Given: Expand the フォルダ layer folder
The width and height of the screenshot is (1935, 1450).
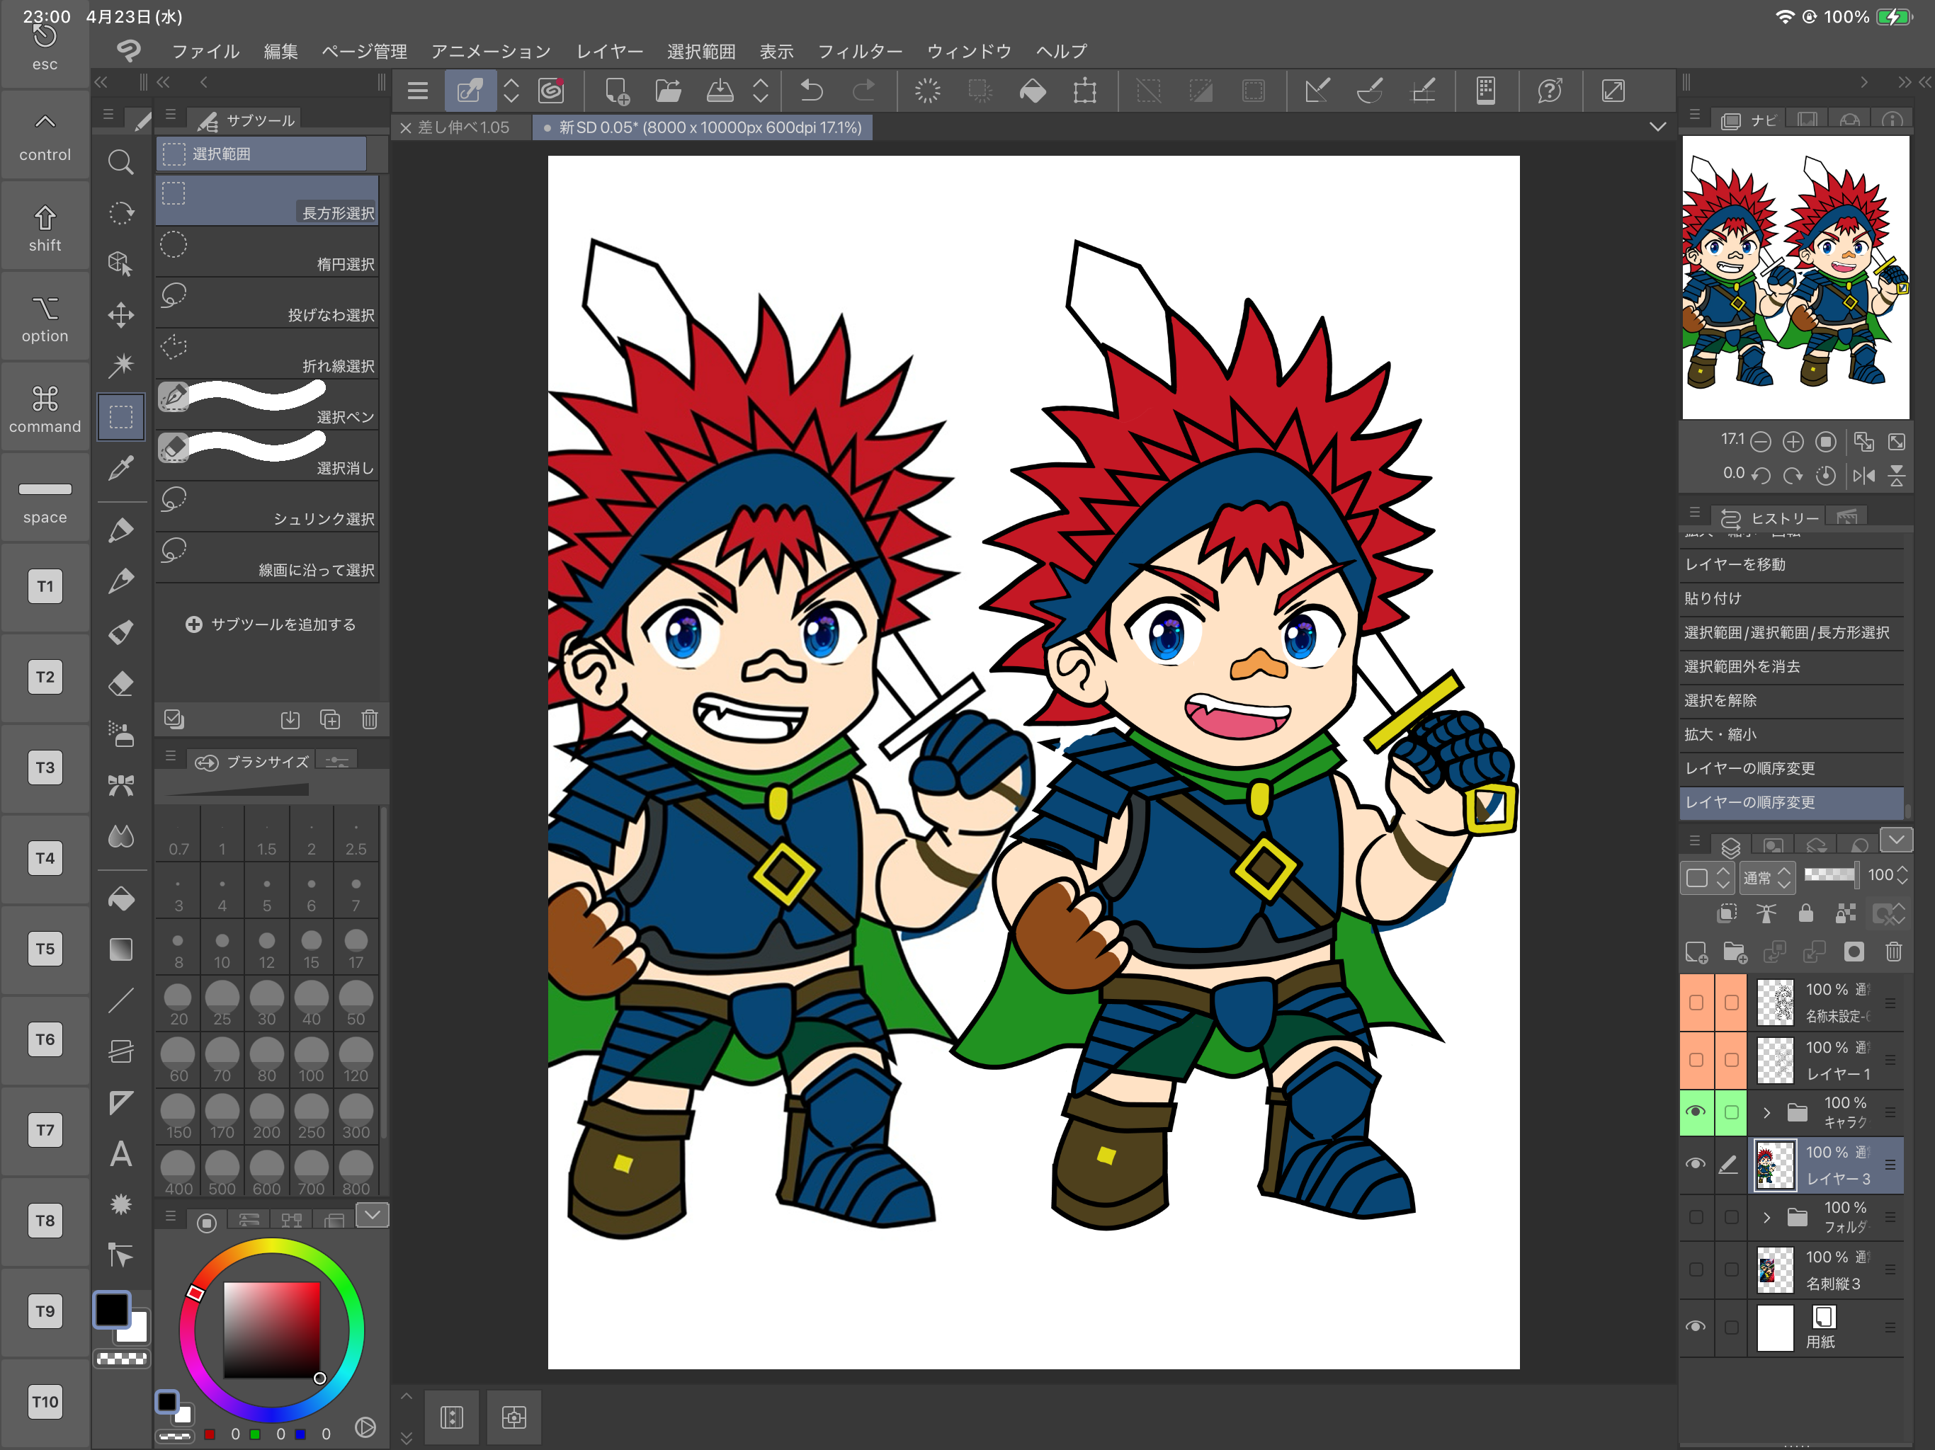Looking at the screenshot, I should click(1766, 1217).
